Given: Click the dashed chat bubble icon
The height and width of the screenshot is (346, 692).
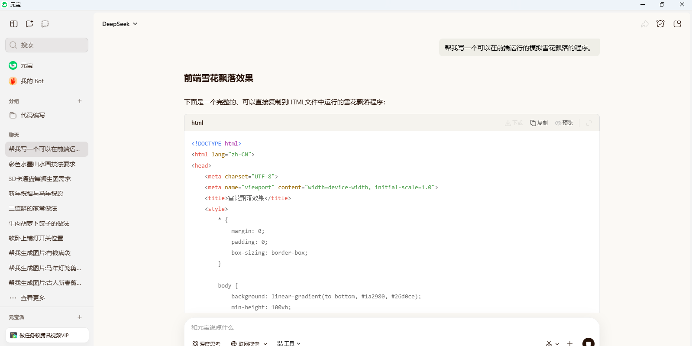Looking at the screenshot, I should [x=45, y=24].
